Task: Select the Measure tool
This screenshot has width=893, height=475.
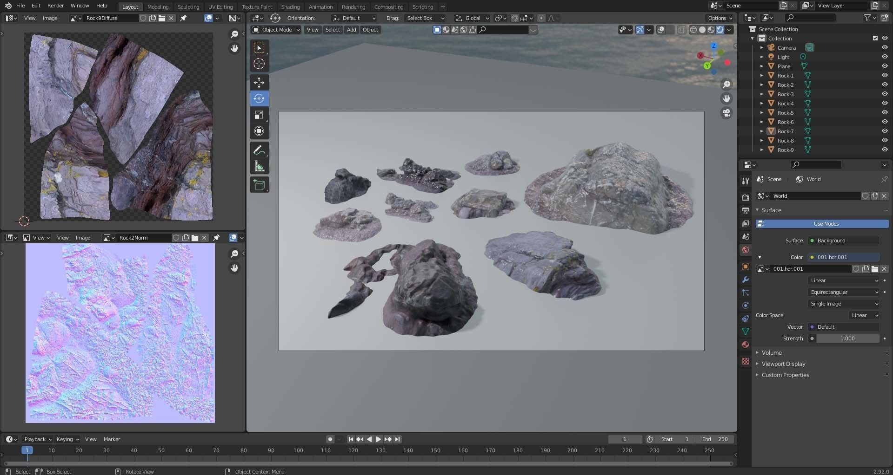Action: click(259, 166)
